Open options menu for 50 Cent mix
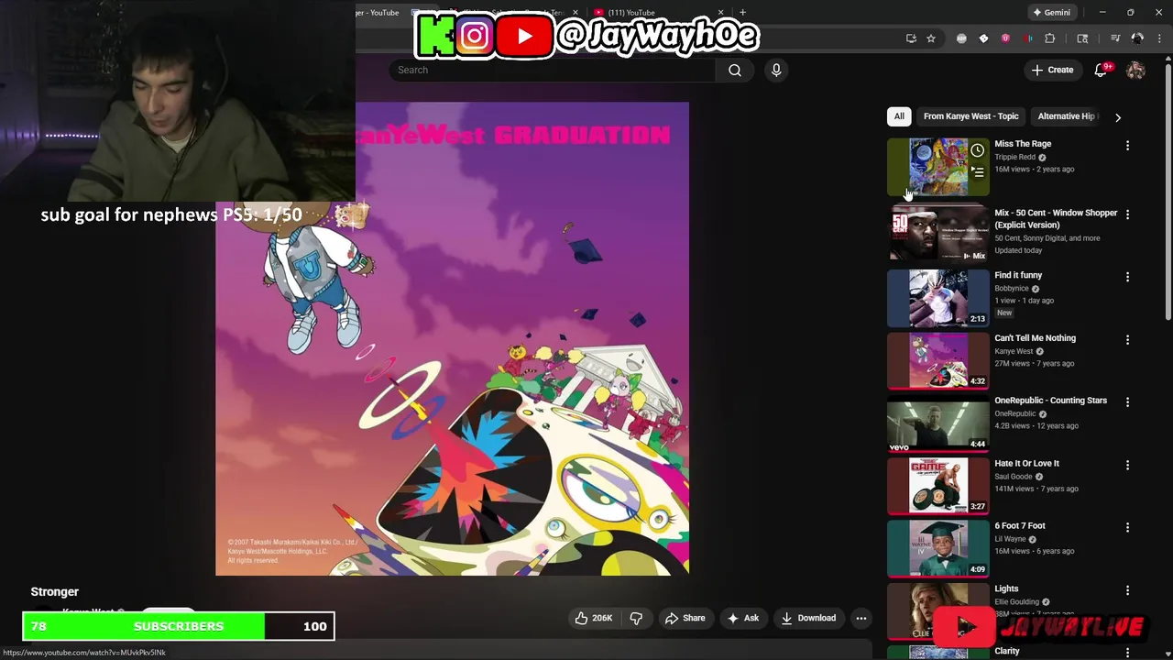Viewport: 1173px width, 660px height. pyautogui.click(x=1128, y=214)
